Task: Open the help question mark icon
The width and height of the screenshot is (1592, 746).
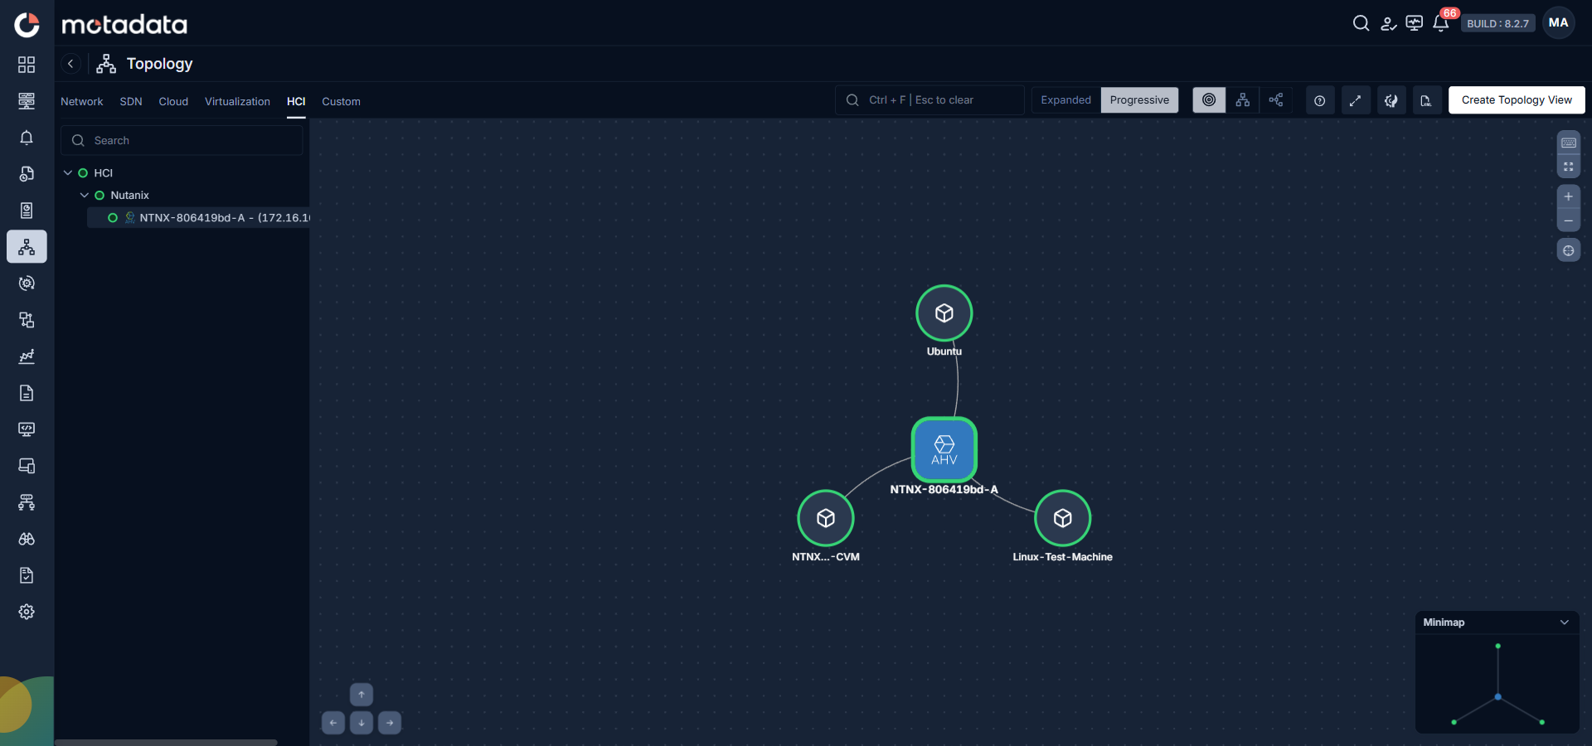Action: (x=1320, y=100)
